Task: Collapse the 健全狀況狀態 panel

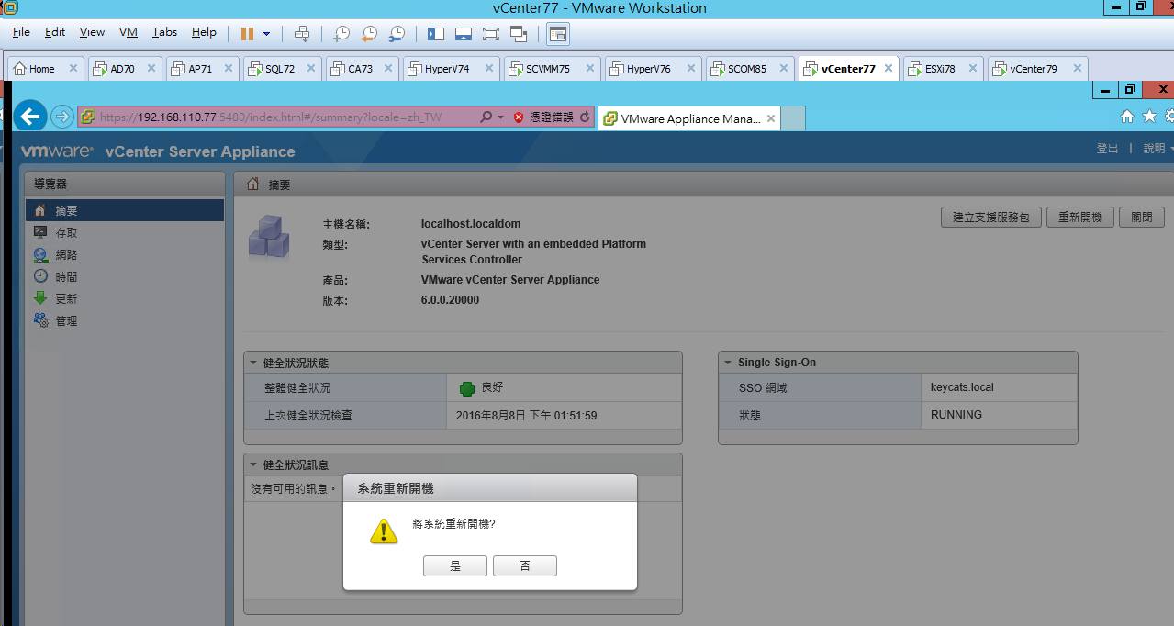Action: [253, 363]
